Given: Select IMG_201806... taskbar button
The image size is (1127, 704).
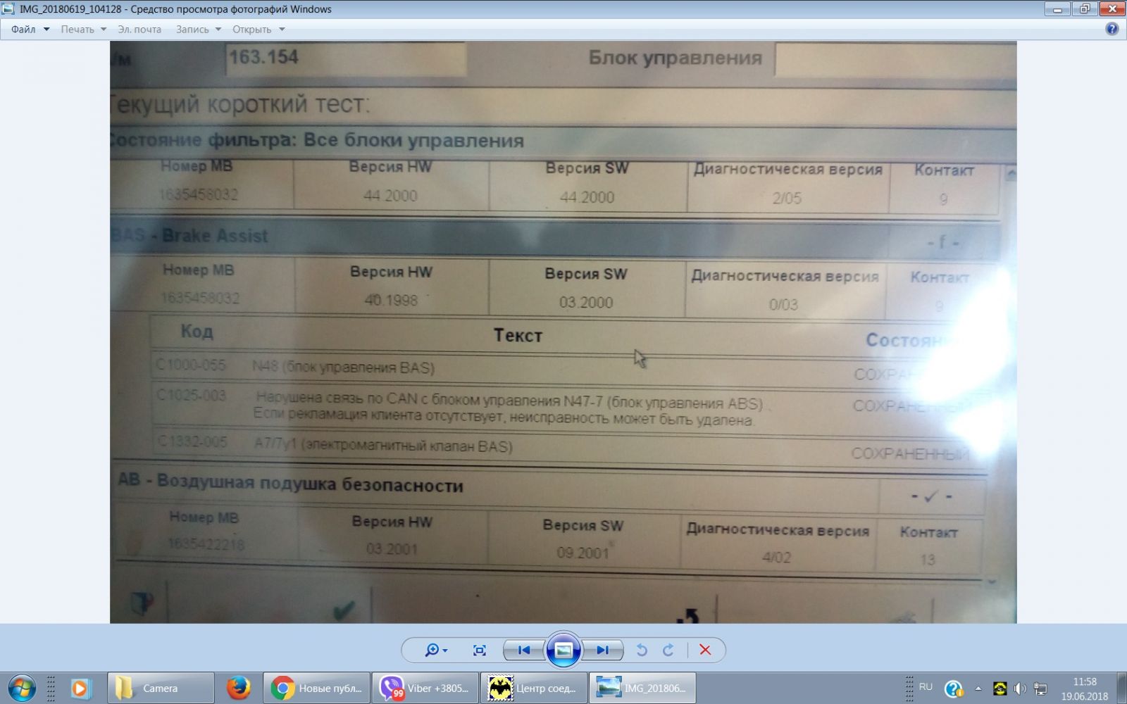Looking at the screenshot, I should [642, 688].
